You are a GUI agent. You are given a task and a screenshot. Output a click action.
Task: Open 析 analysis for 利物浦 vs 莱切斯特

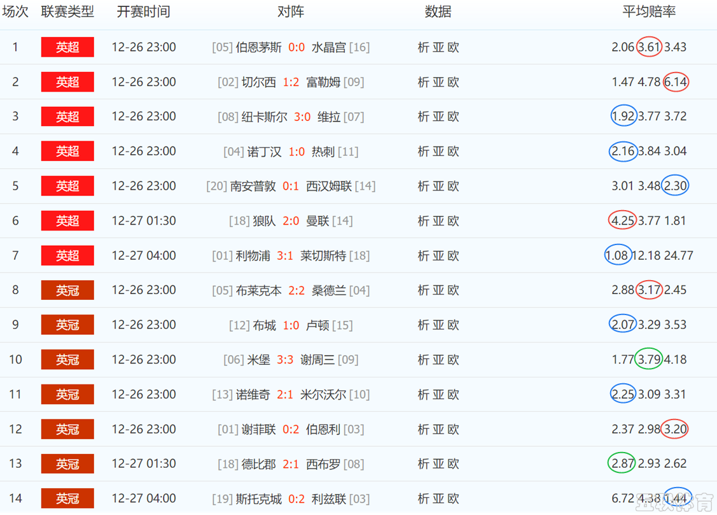click(x=423, y=256)
